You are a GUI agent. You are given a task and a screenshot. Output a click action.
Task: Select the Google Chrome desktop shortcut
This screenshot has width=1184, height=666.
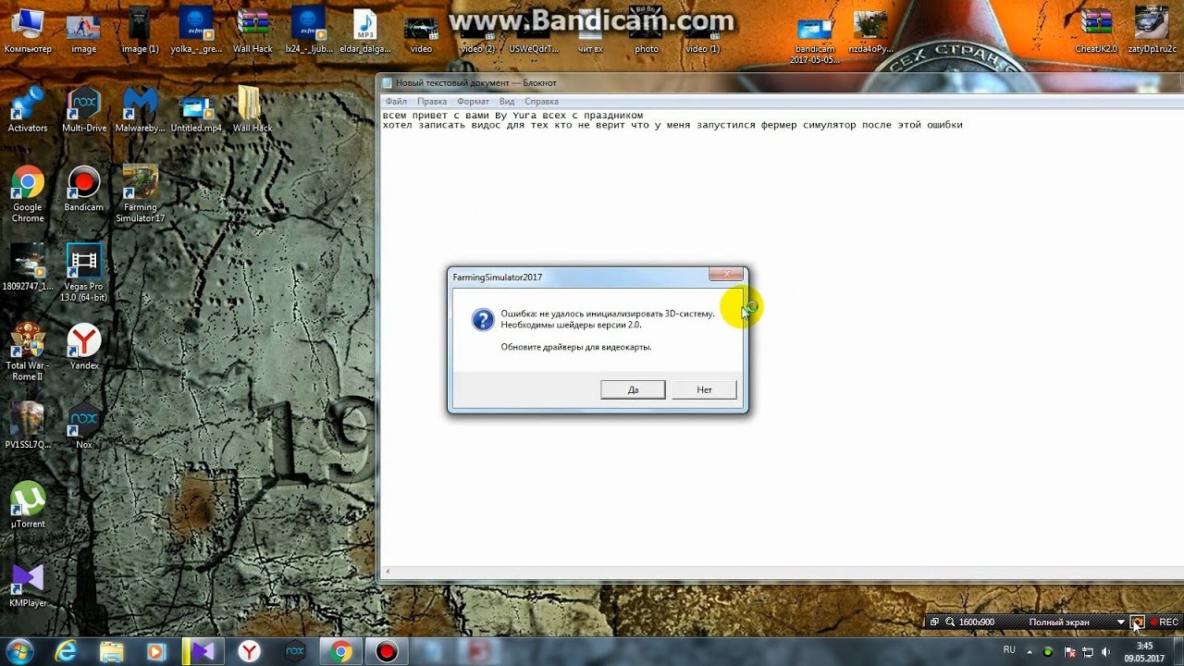click(x=28, y=194)
